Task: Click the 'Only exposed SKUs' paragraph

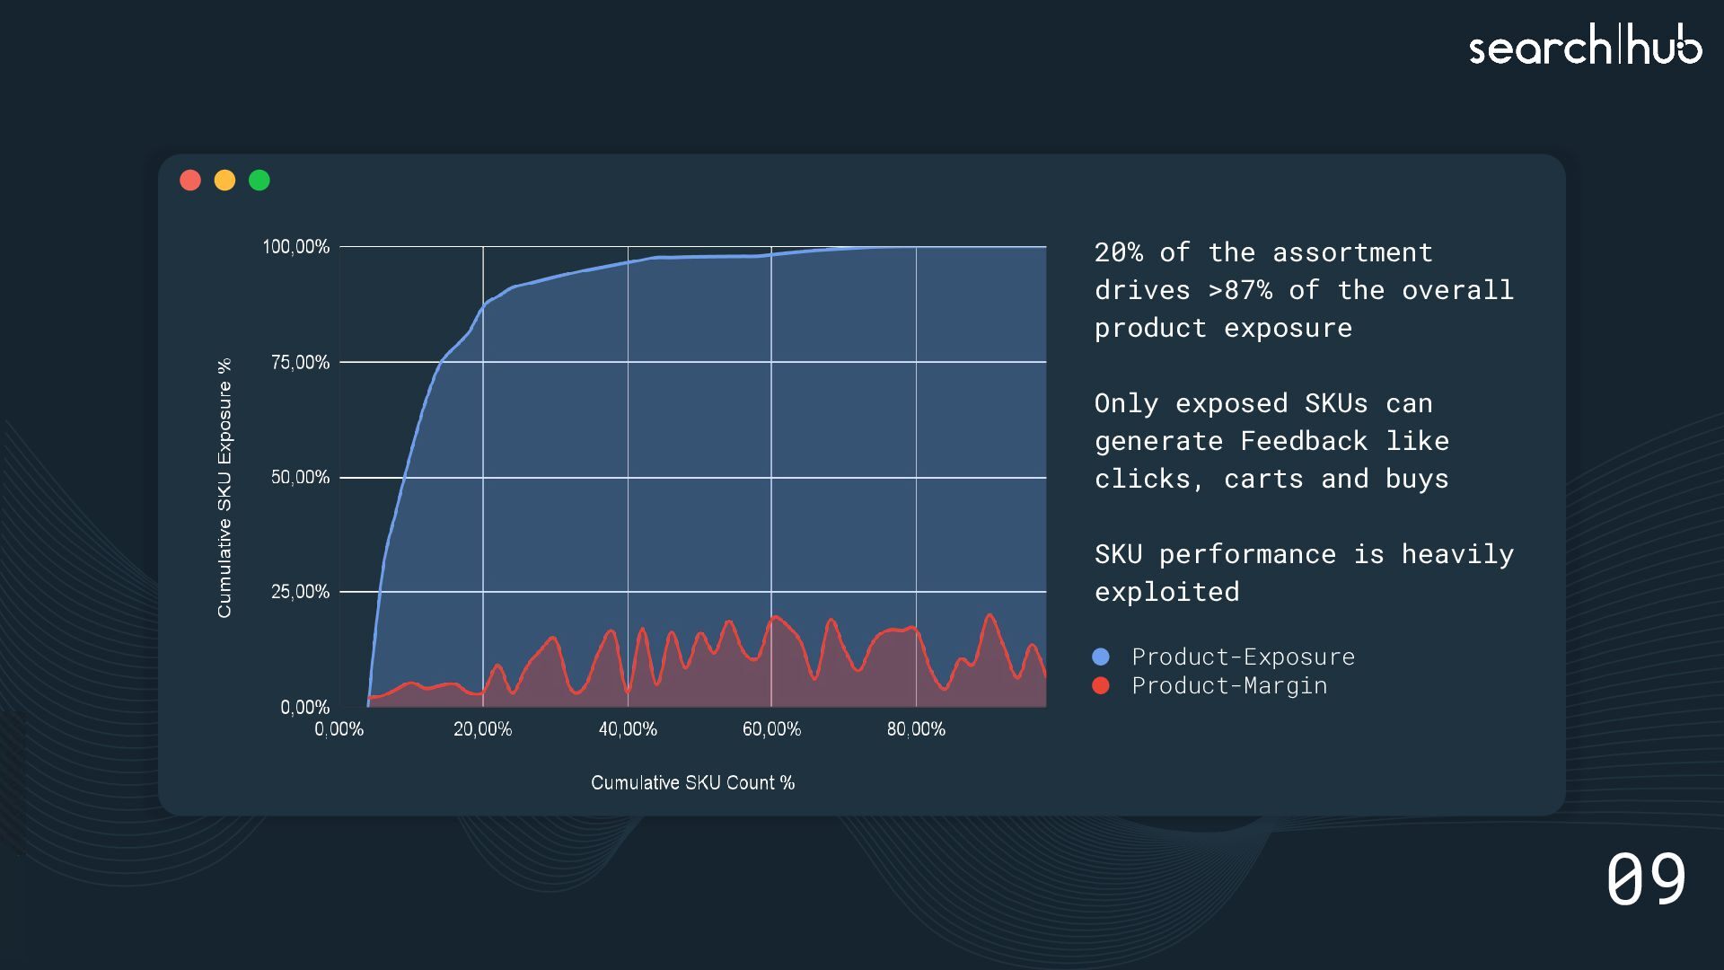Action: (x=1271, y=441)
